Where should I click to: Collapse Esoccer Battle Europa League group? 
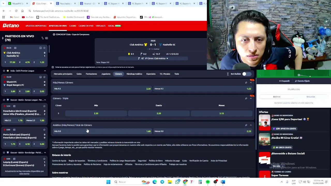pos(45,100)
